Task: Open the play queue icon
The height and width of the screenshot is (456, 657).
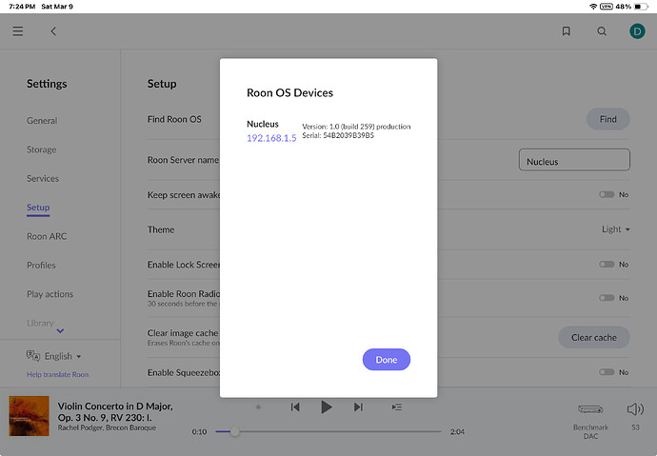Action: pos(397,407)
